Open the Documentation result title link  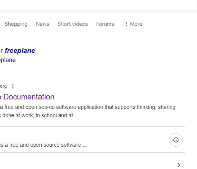tap(27, 97)
